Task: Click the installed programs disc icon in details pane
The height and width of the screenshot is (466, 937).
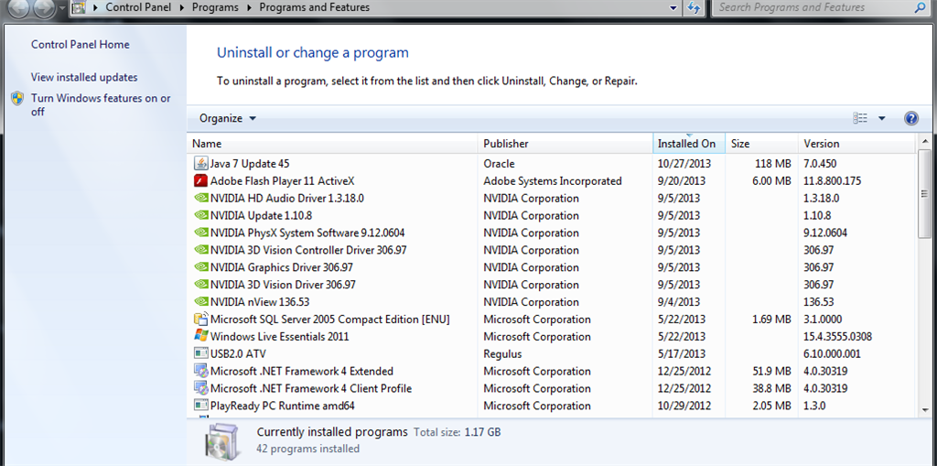Action: [222, 444]
